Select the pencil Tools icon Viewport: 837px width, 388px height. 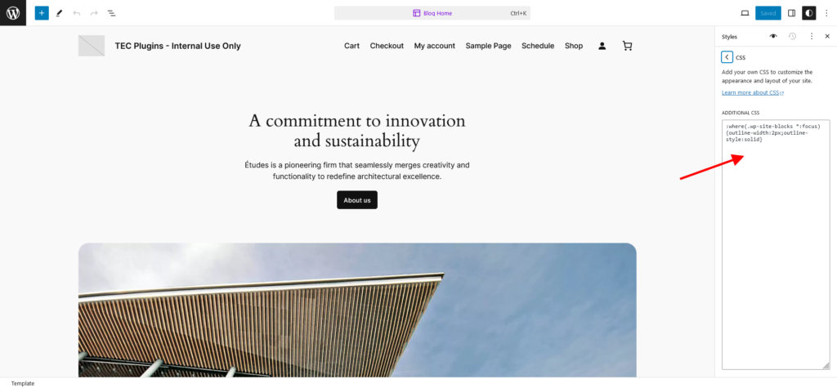[x=59, y=13]
